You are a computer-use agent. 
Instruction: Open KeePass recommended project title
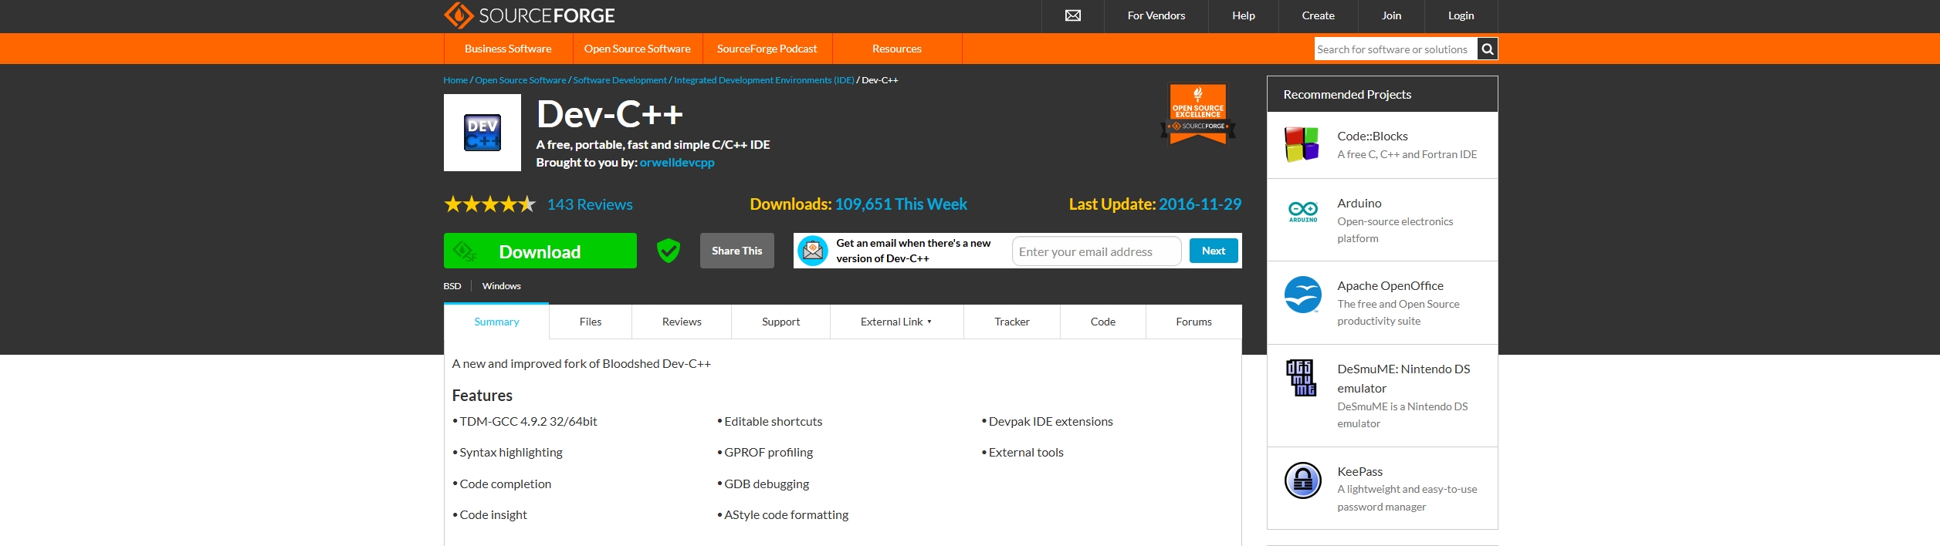[x=1360, y=471]
